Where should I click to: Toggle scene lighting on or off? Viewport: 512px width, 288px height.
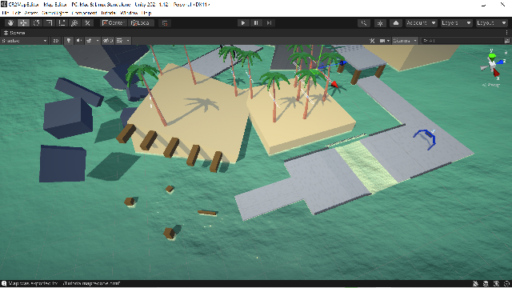[x=69, y=41]
